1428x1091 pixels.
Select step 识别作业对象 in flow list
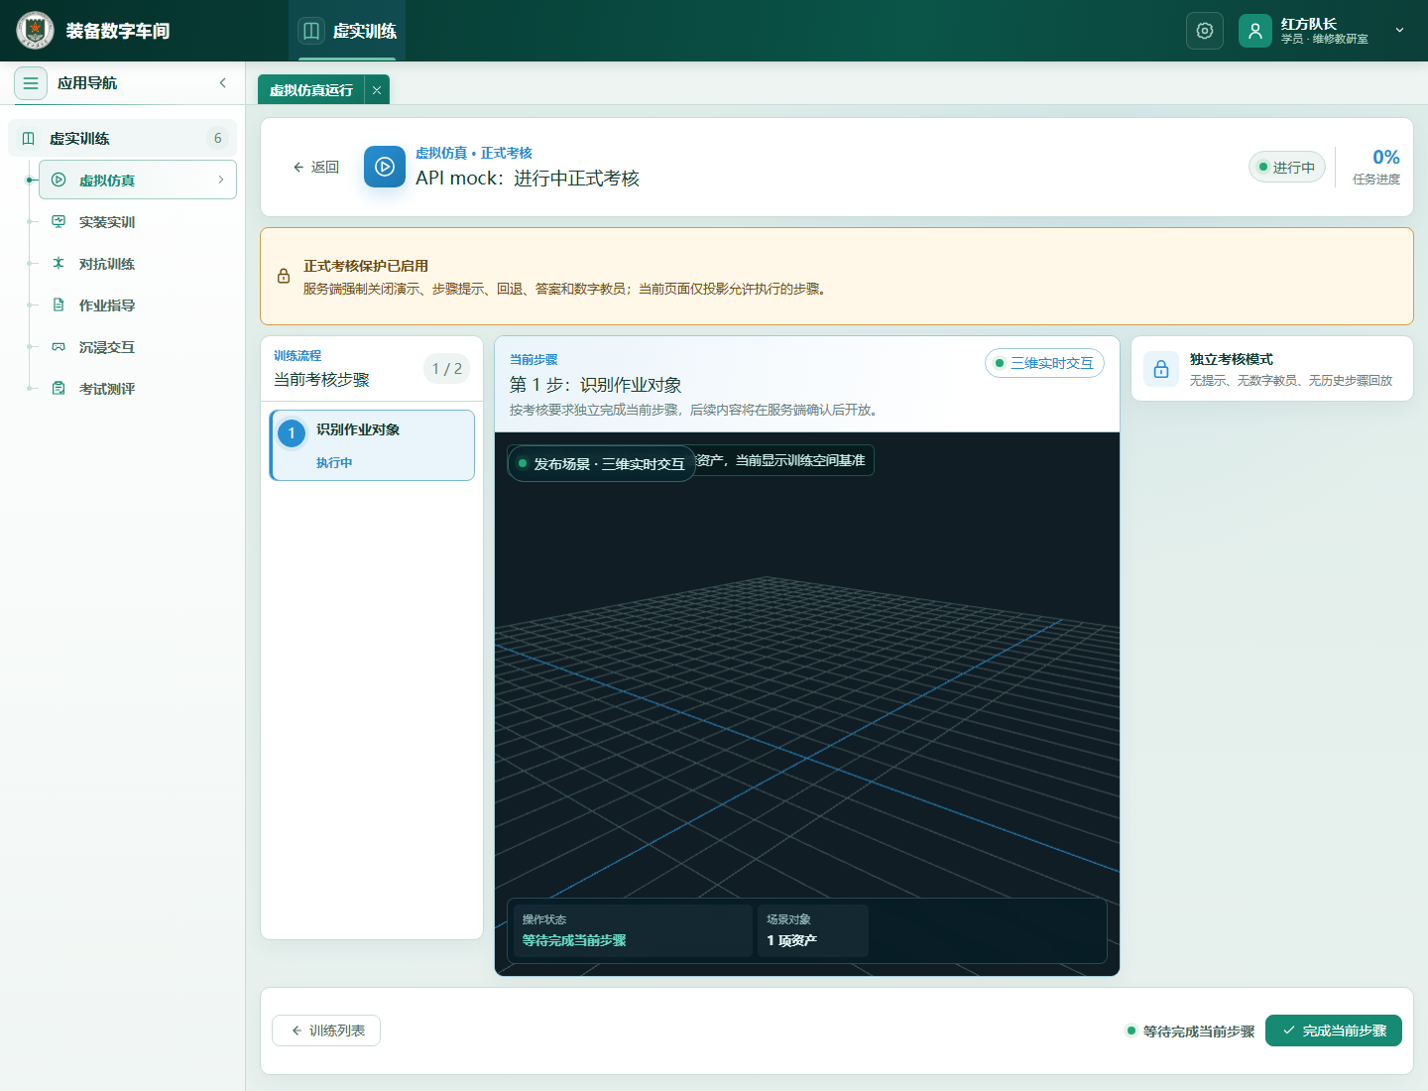(x=372, y=445)
